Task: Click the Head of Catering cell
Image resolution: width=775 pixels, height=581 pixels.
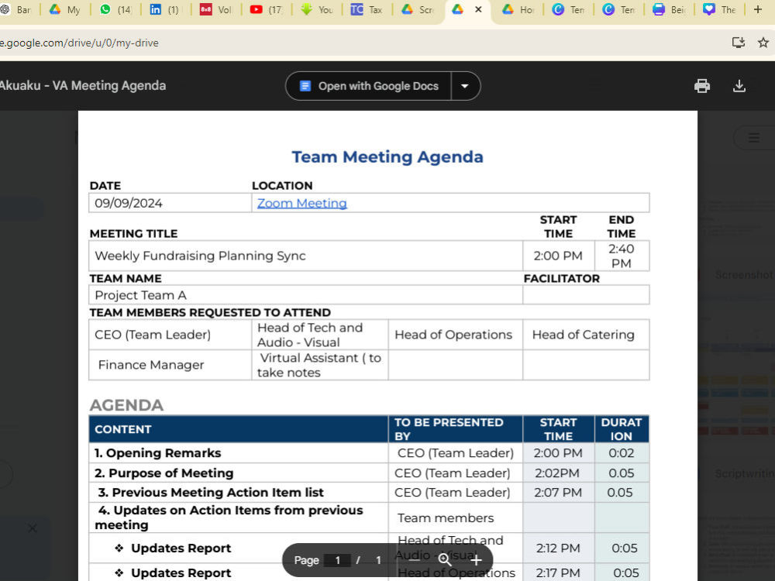Action: (x=586, y=335)
